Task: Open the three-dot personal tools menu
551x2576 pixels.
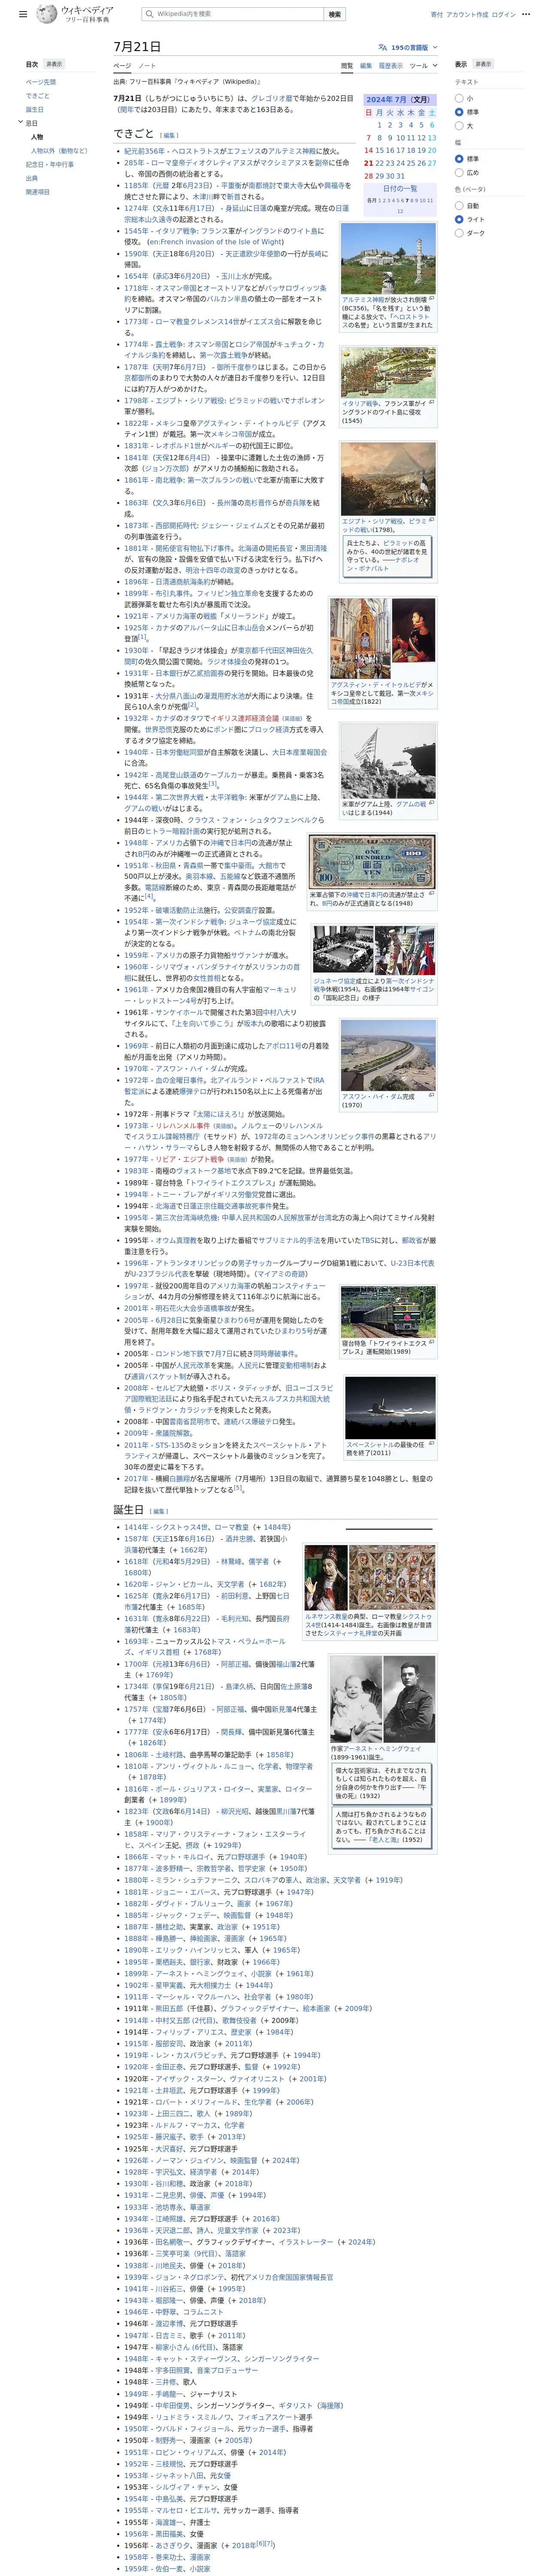Action: tap(526, 14)
